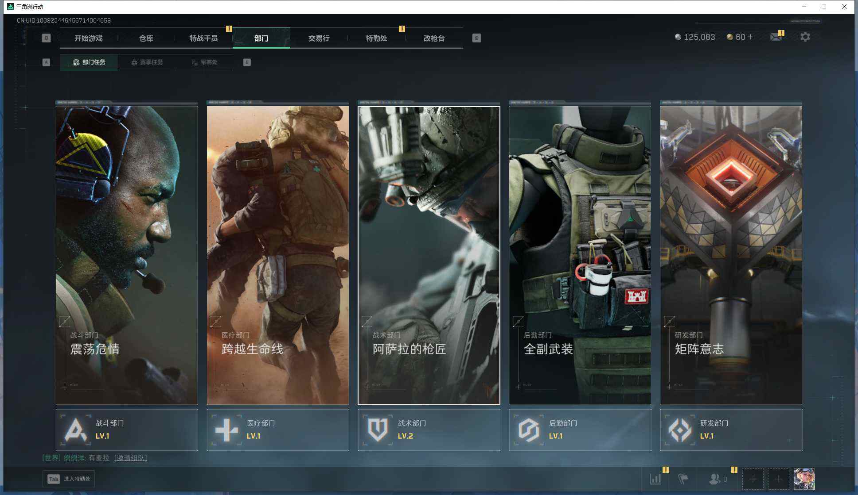858x495 pixels.
Task: Open the mail envelope icon
Action: (776, 37)
